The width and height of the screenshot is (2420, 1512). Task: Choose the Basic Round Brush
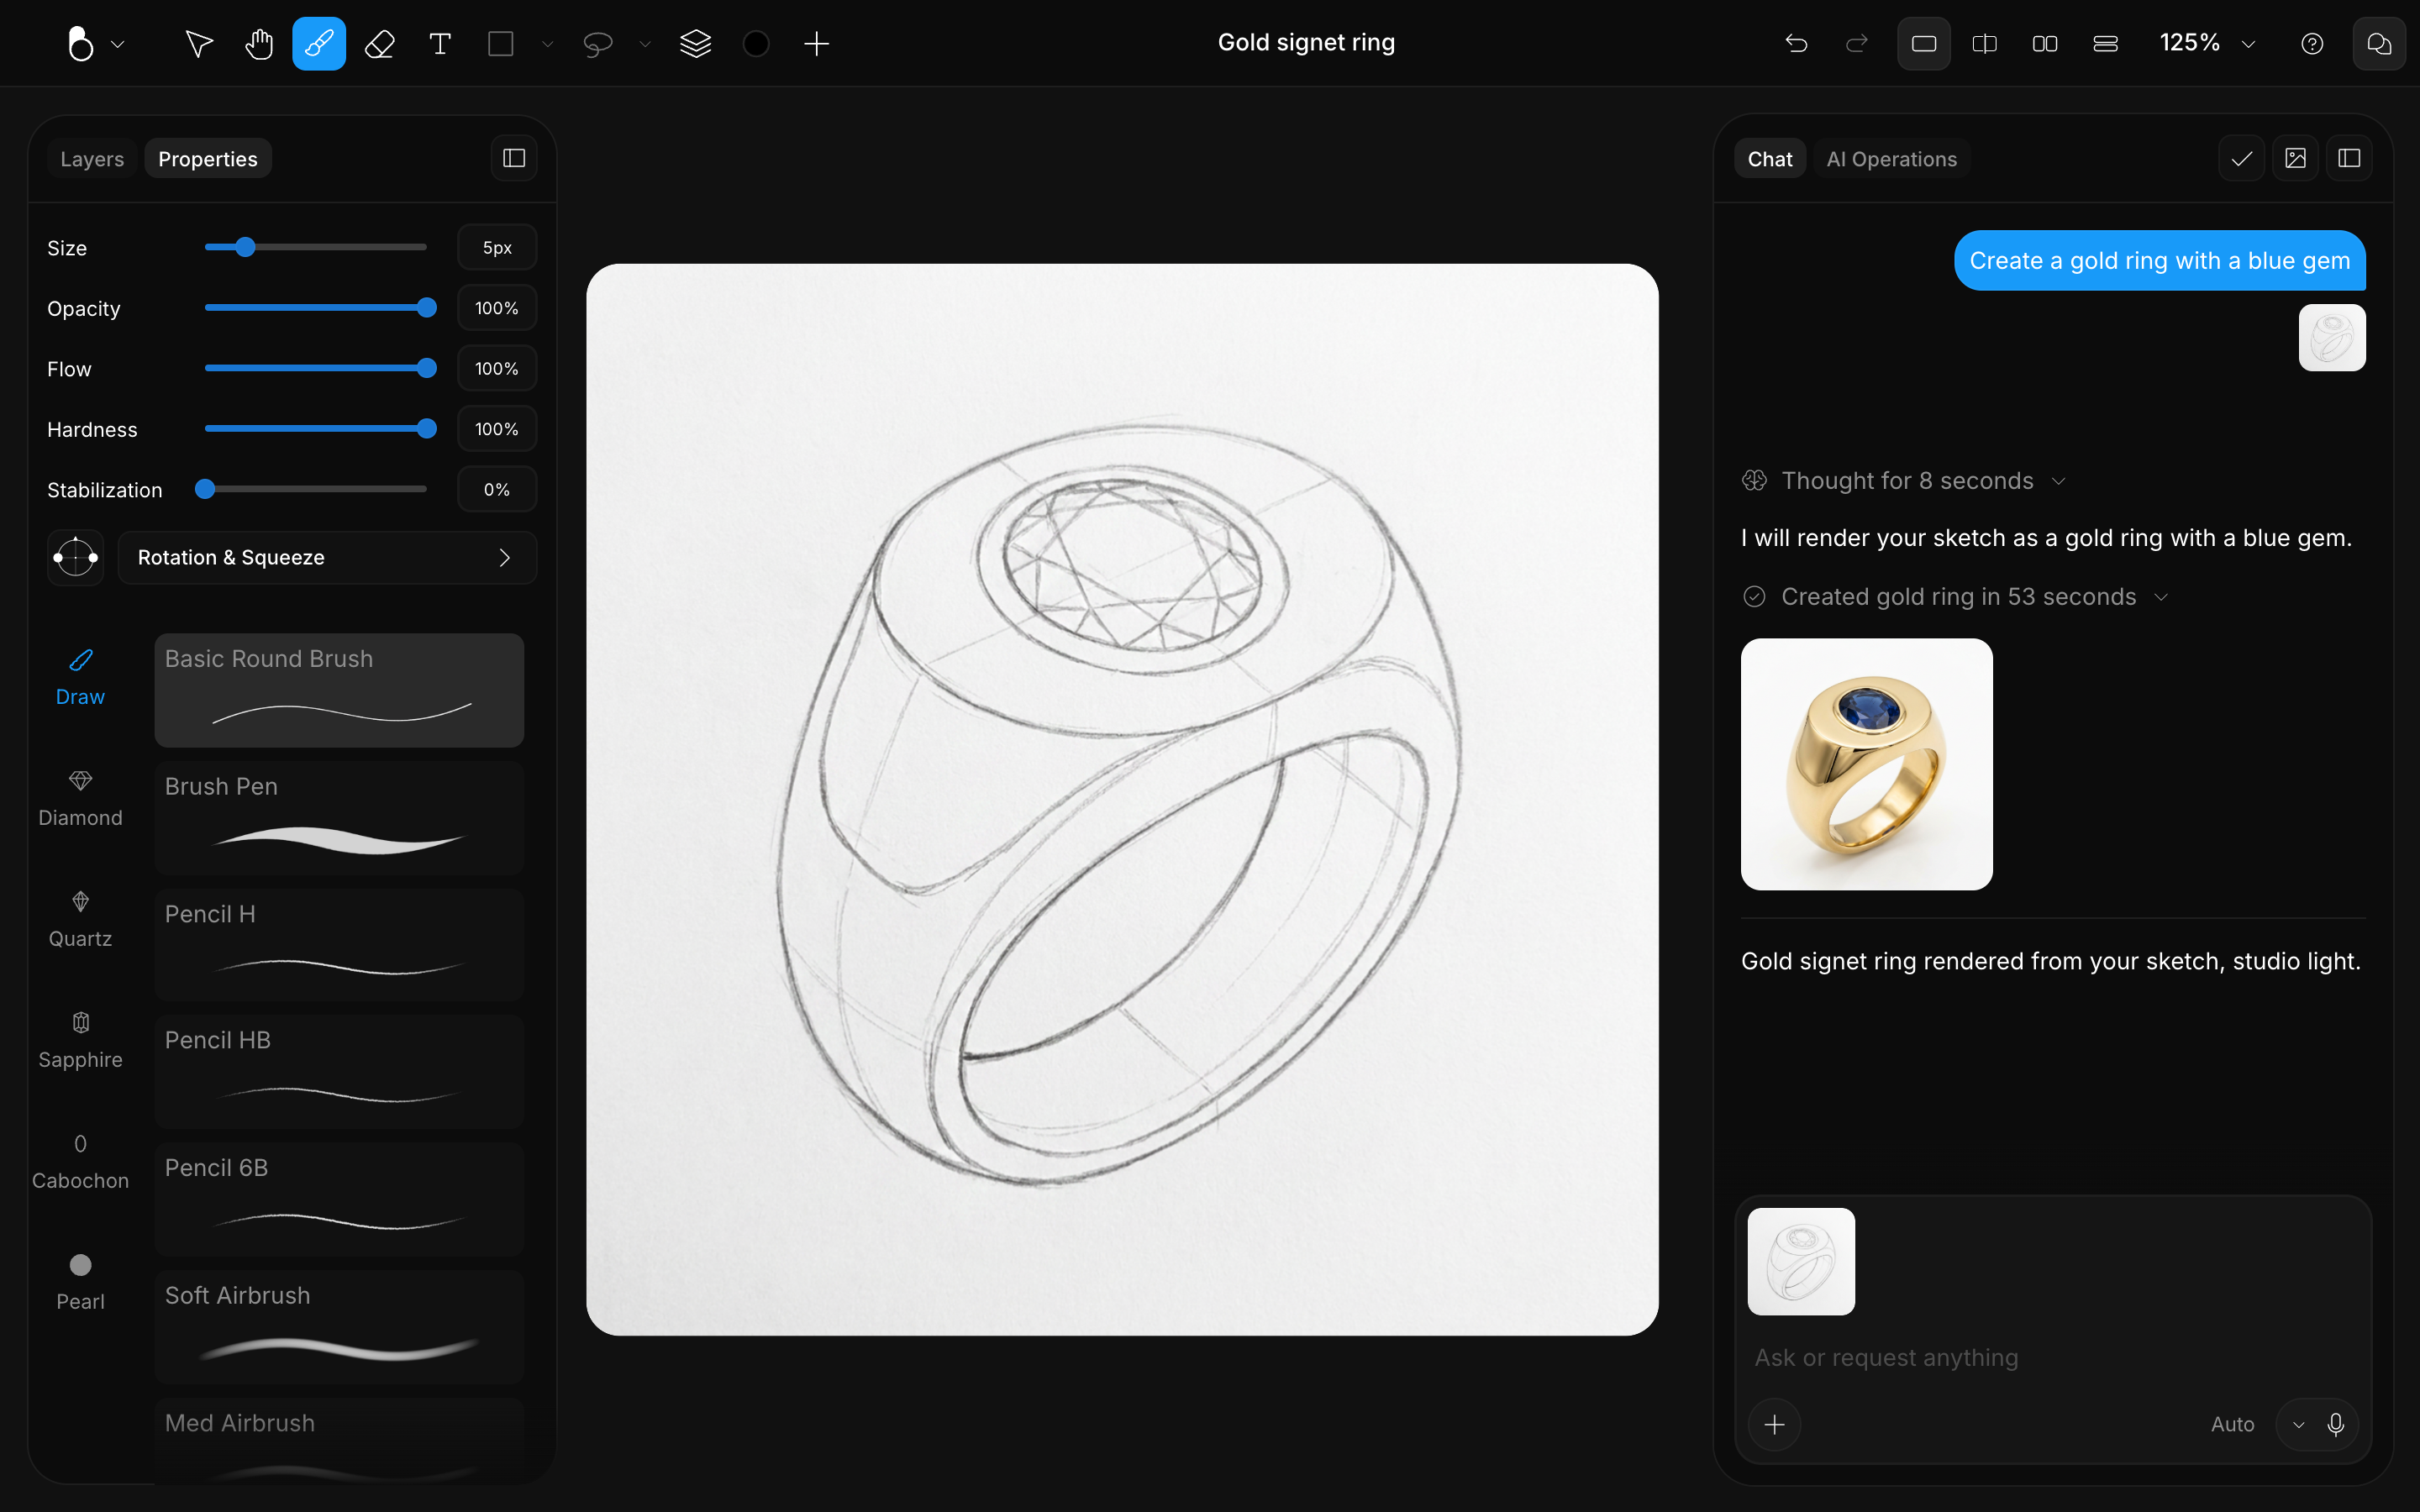[339, 690]
